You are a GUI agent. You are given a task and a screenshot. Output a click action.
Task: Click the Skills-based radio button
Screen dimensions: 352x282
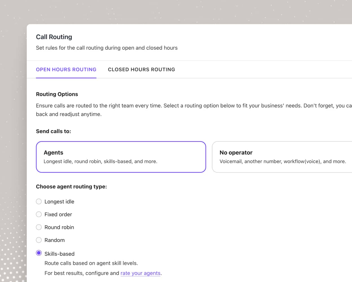(x=39, y=253)
